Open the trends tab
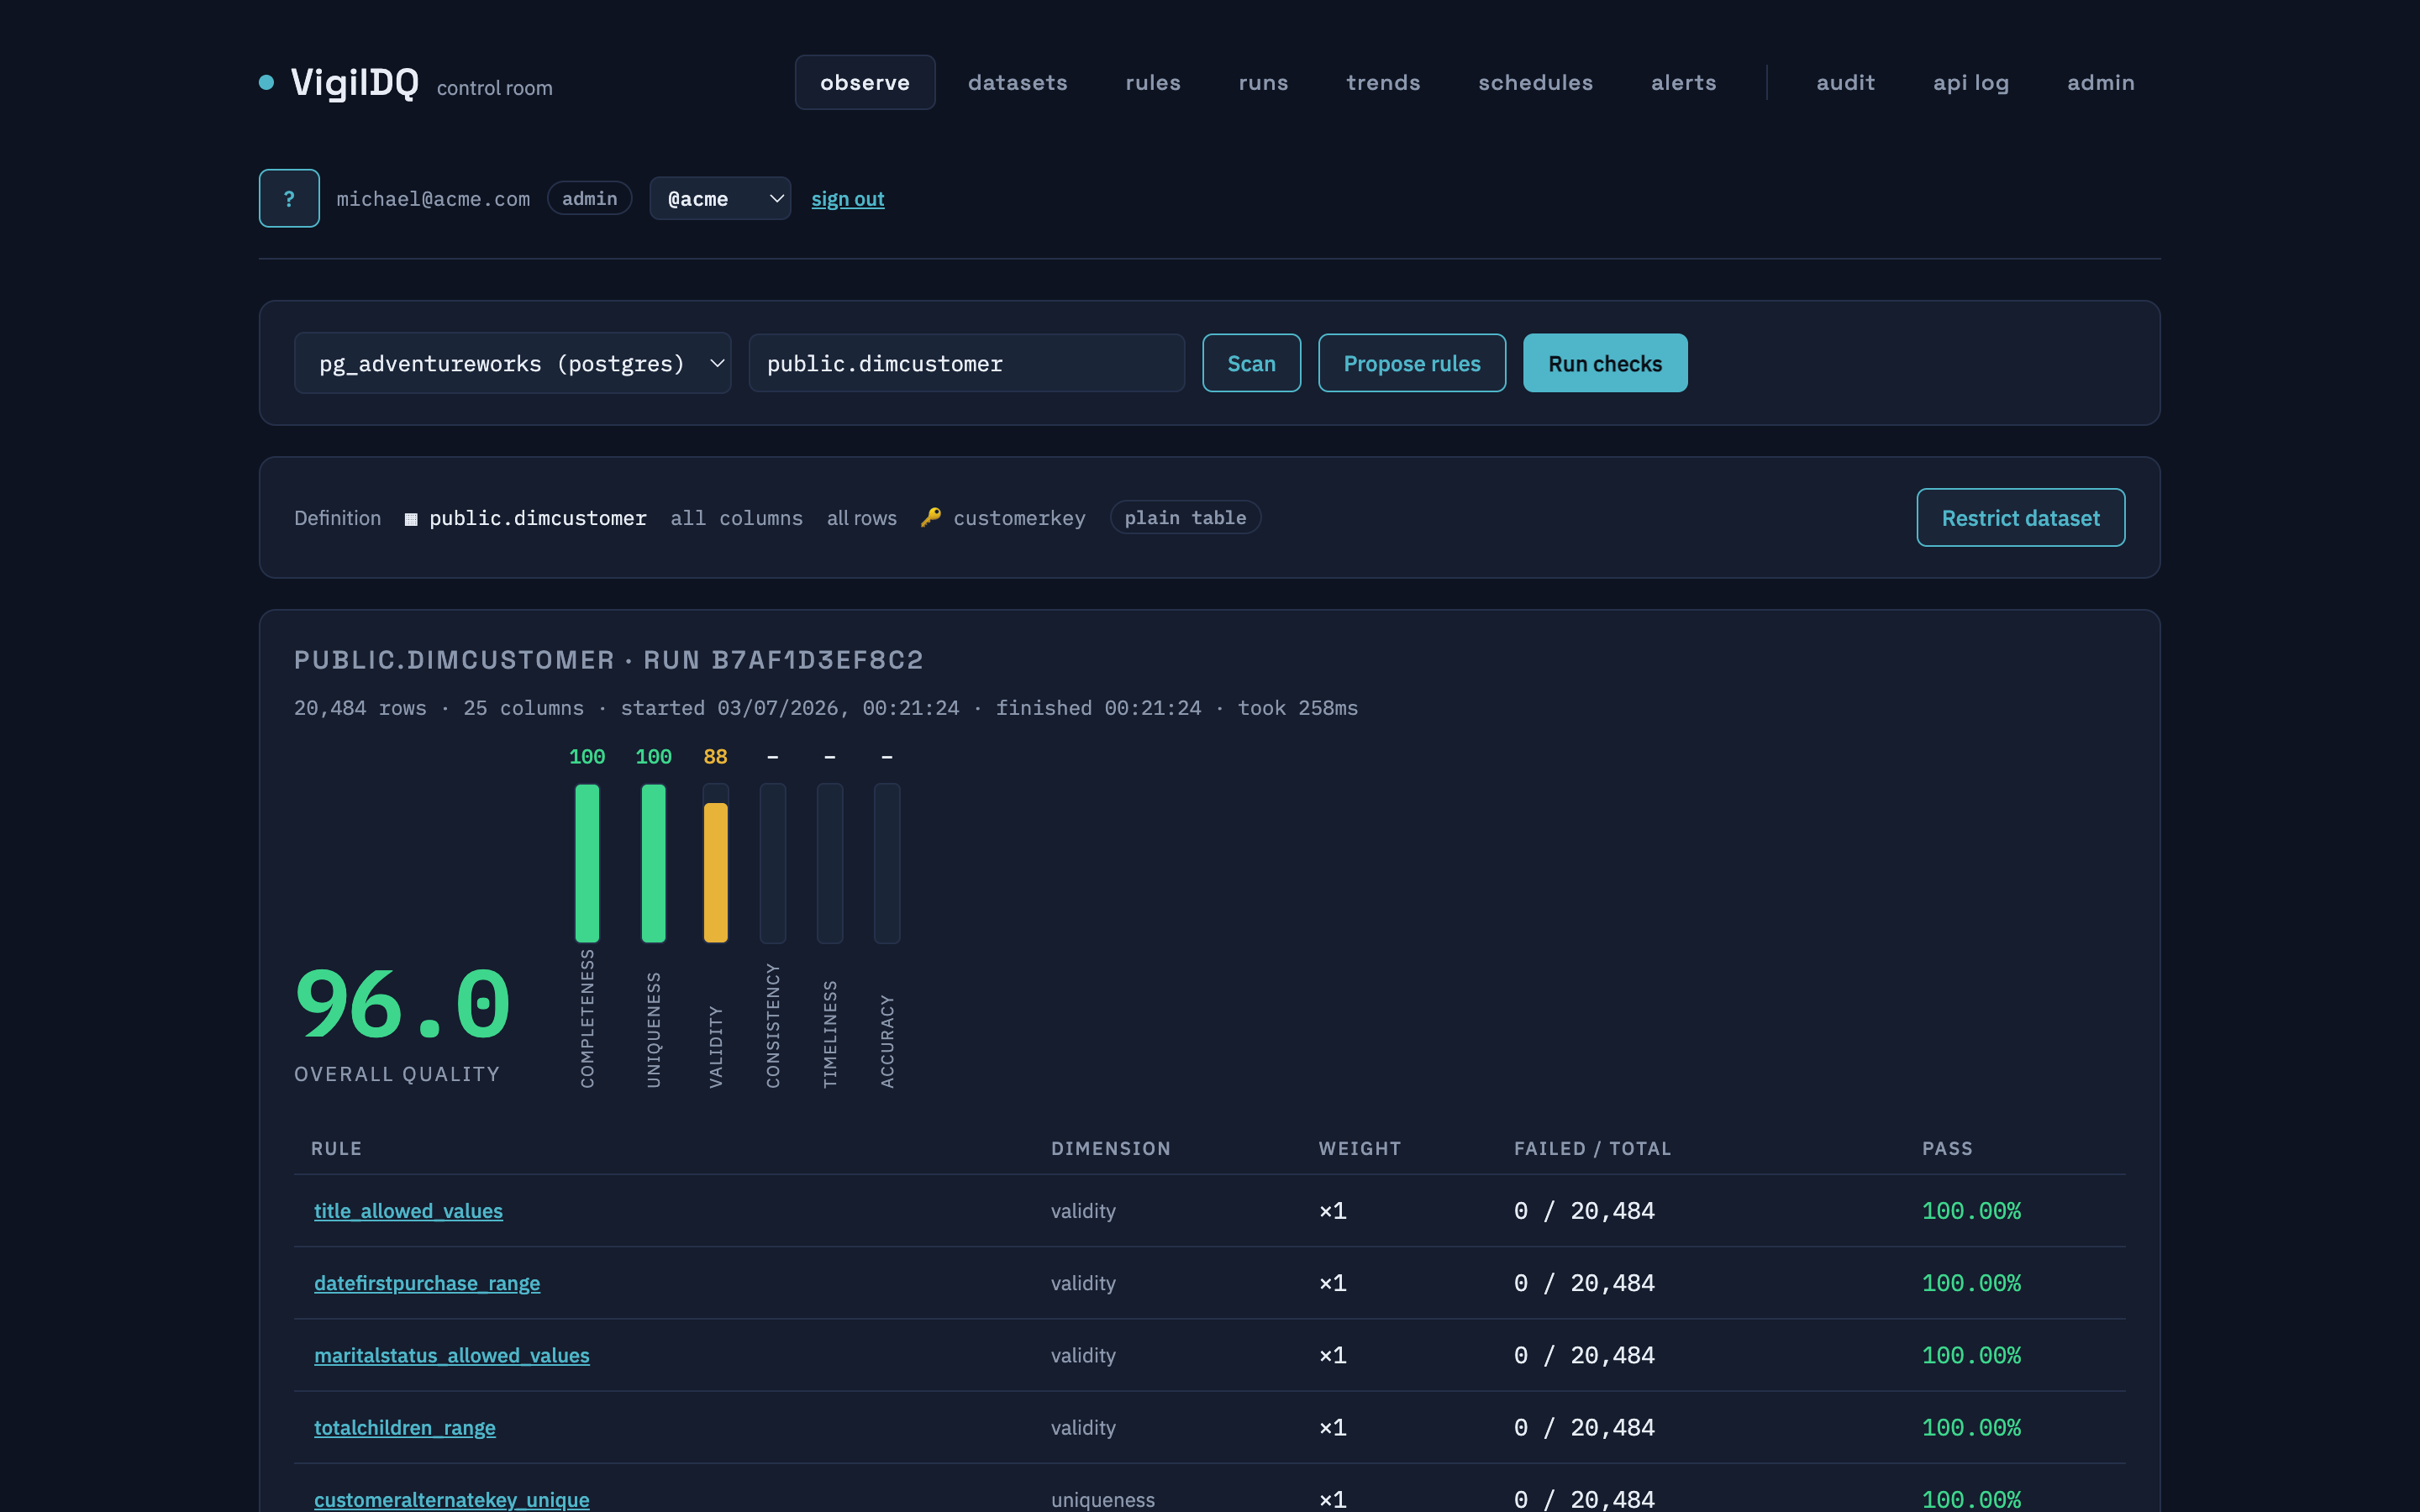Viewport: 2420px width, 1512px height. click(x=1383, y=82)
